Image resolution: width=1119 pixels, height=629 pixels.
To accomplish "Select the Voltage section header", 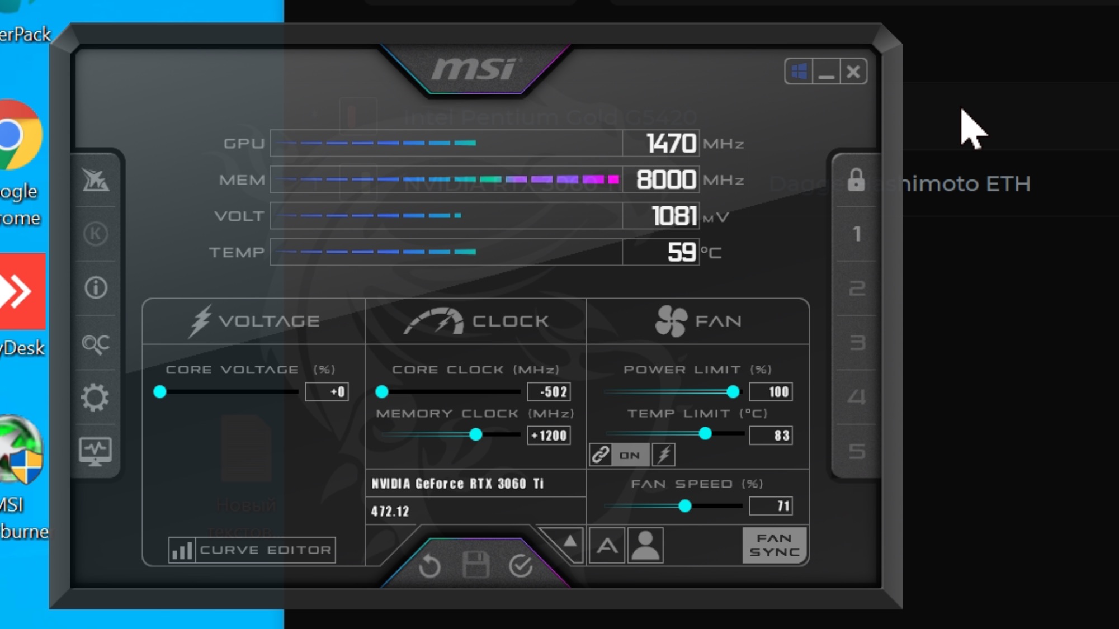I will coord(254,321).
